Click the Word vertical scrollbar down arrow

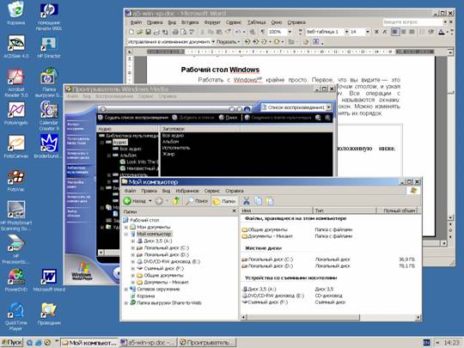(449, 217)
